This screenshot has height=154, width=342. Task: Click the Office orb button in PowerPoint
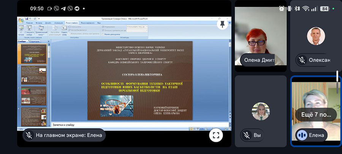[21, 21]
